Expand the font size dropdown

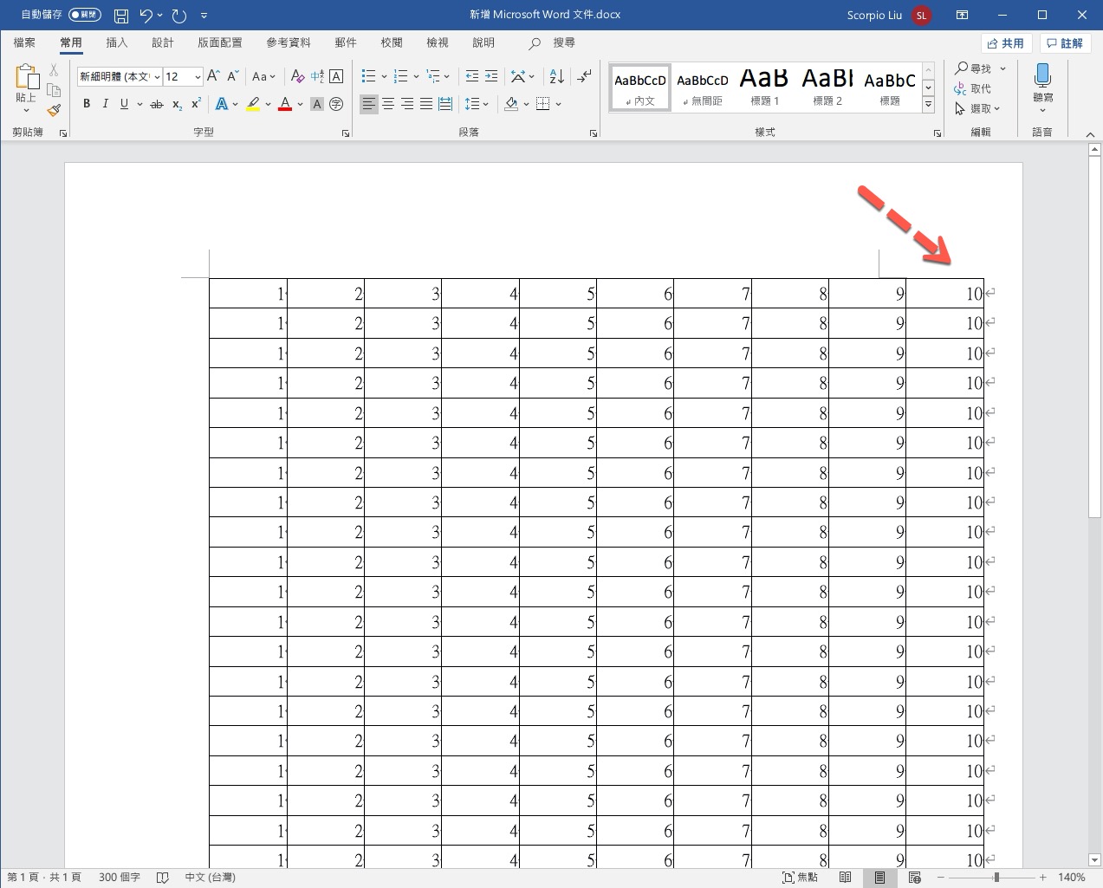pyautogui.click(x=198, y=77)
